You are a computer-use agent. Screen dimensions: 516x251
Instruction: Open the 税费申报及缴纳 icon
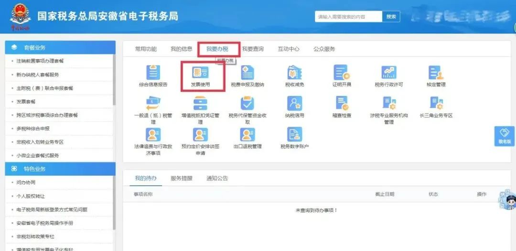click(247, 72)
